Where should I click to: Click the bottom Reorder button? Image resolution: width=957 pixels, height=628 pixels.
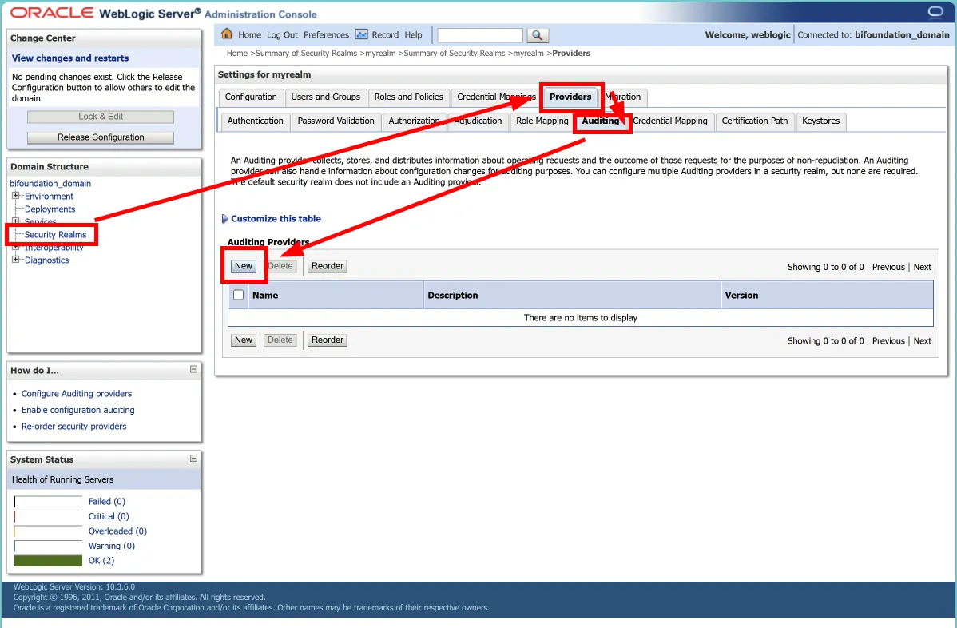[x=328, y=340]
